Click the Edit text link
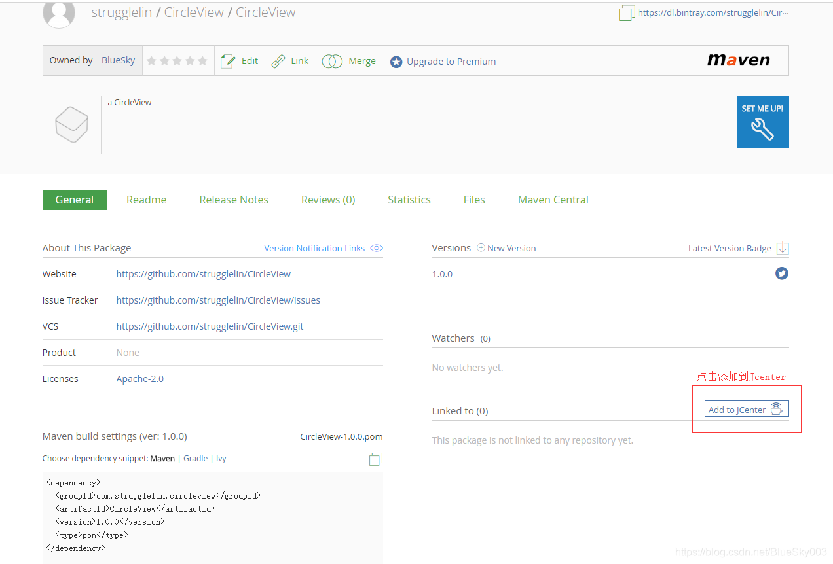The height and width of the screenshot is (564, 833). click(250, 61)
